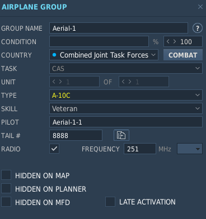Uncheck the Radio checkbox
The image size is (206, 219).
pyautogui.click(x=54, y=149)
